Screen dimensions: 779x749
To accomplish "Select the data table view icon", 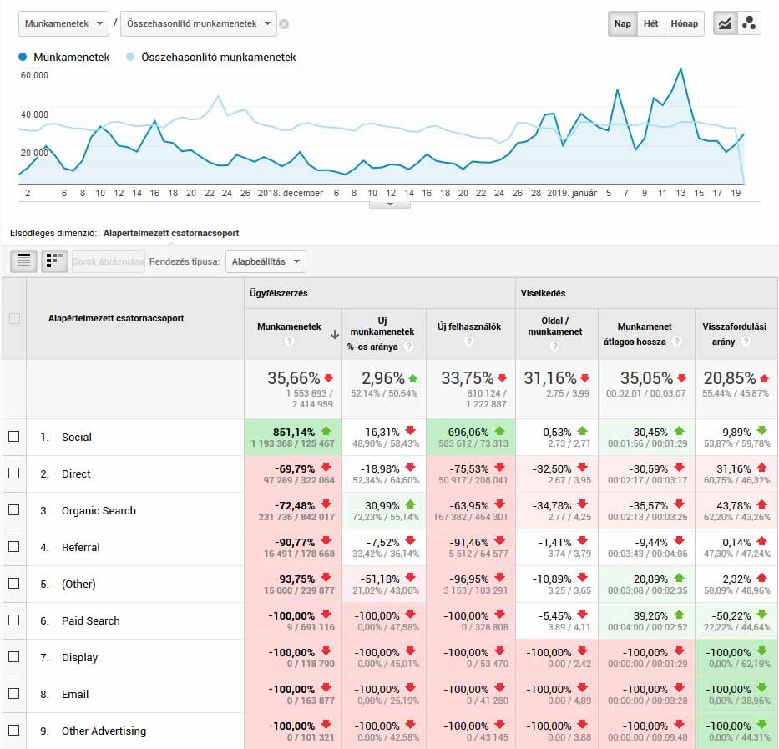I will [23, 261].
